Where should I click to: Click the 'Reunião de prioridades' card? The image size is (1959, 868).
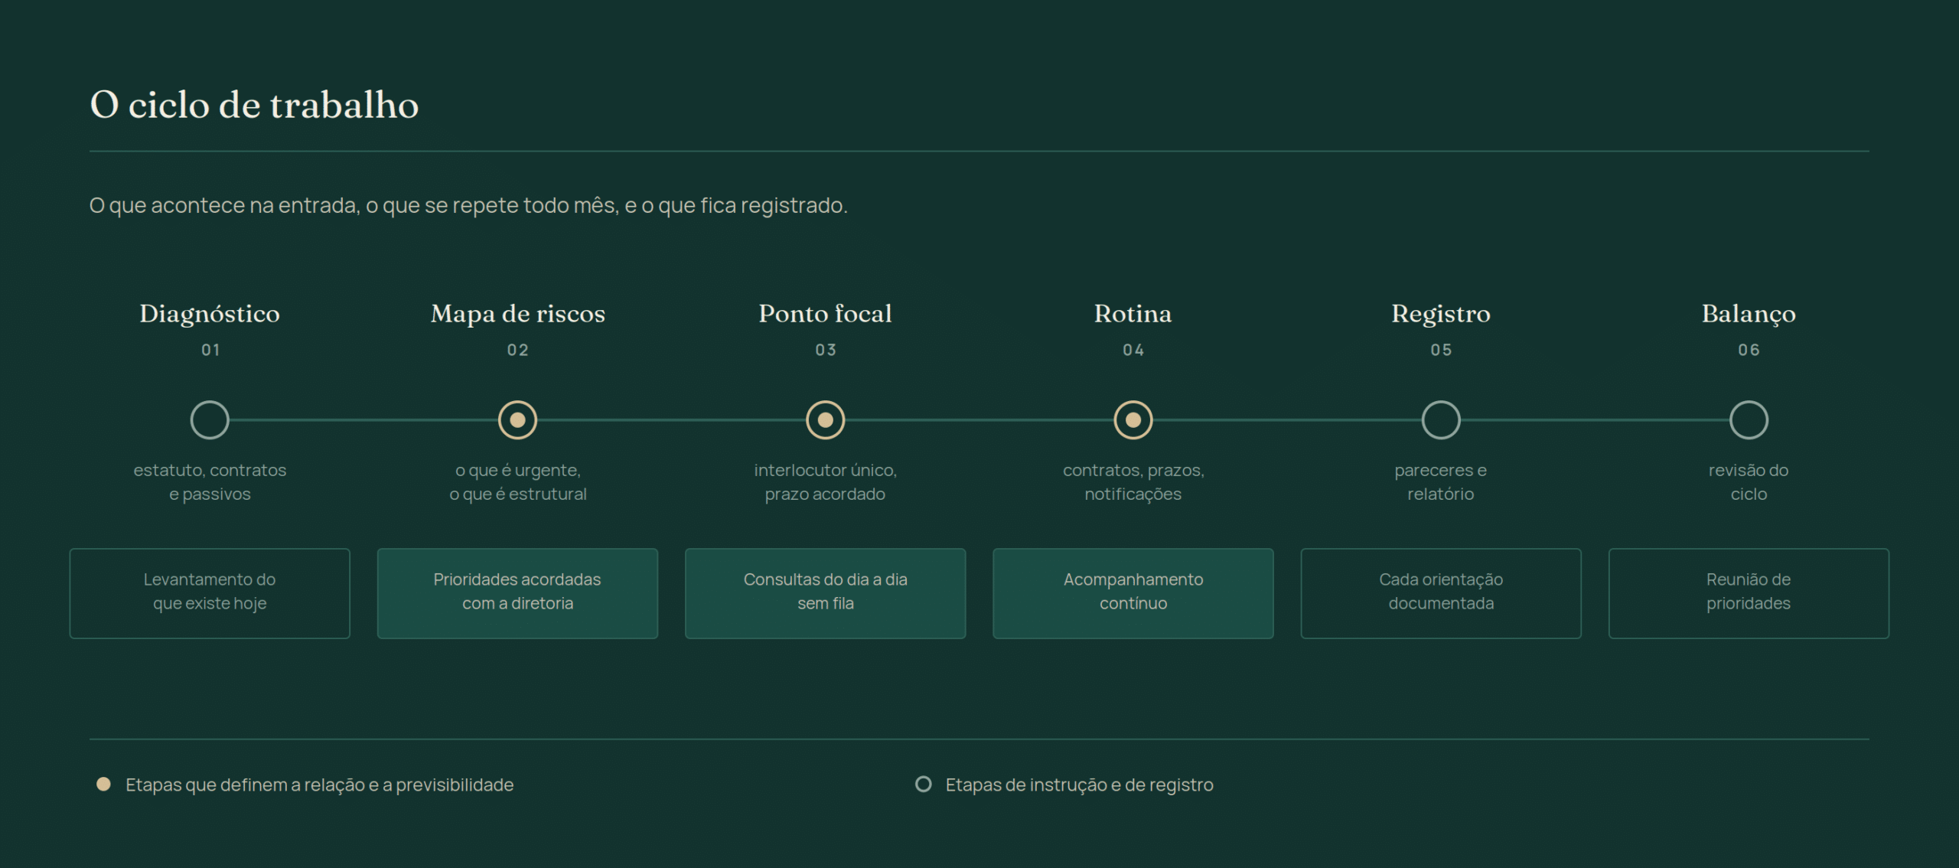(x=1749, y=593)
